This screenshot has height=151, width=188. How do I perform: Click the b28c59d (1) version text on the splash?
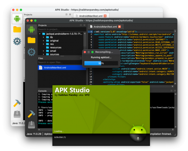pyautogui.click(x=60, y=137)
